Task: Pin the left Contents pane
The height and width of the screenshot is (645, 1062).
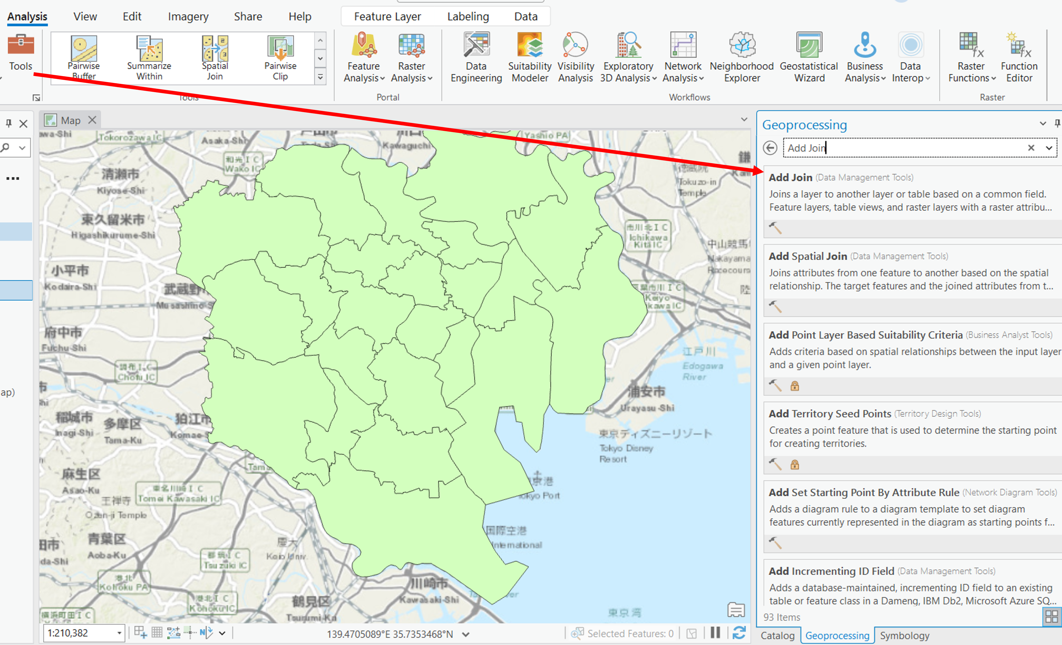Action: click(x=9, y=124)
